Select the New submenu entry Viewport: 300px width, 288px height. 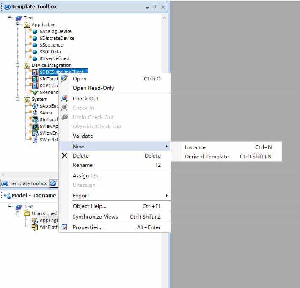click(x=115, y=147)
